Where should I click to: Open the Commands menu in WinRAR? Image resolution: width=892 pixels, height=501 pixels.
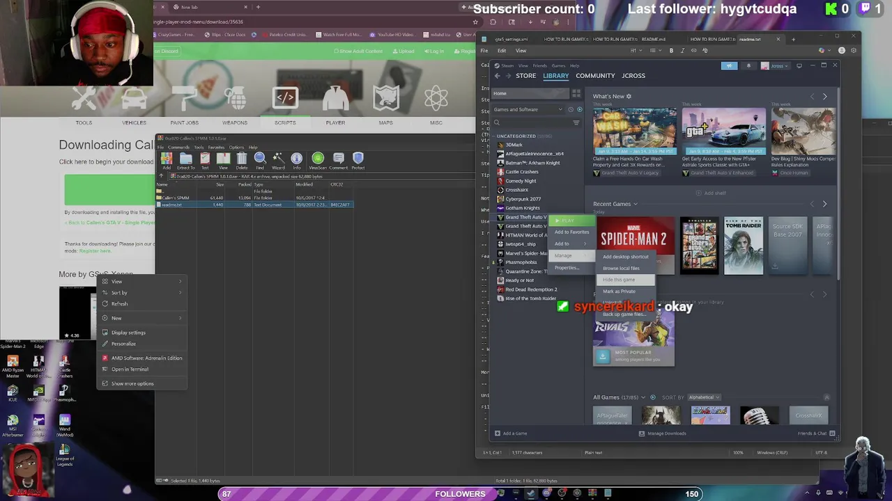pyautogui.click(x=178, y=148)
